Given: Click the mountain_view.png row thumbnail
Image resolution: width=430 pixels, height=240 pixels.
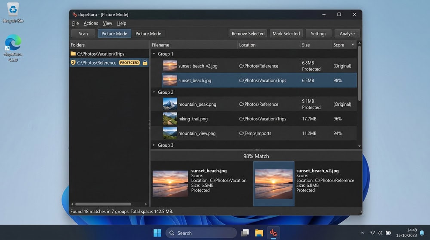Looking at the screenshot, I should [x=170, y=133].
